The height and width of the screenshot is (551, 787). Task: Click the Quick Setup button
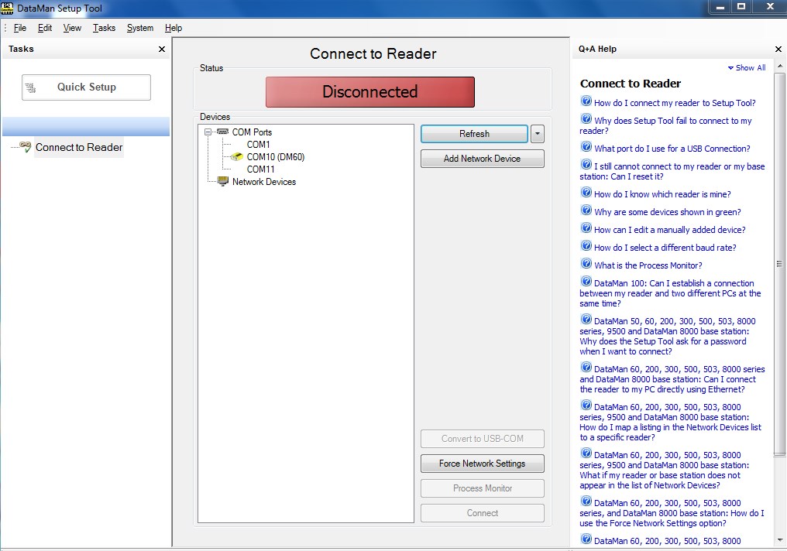[86, 87]
